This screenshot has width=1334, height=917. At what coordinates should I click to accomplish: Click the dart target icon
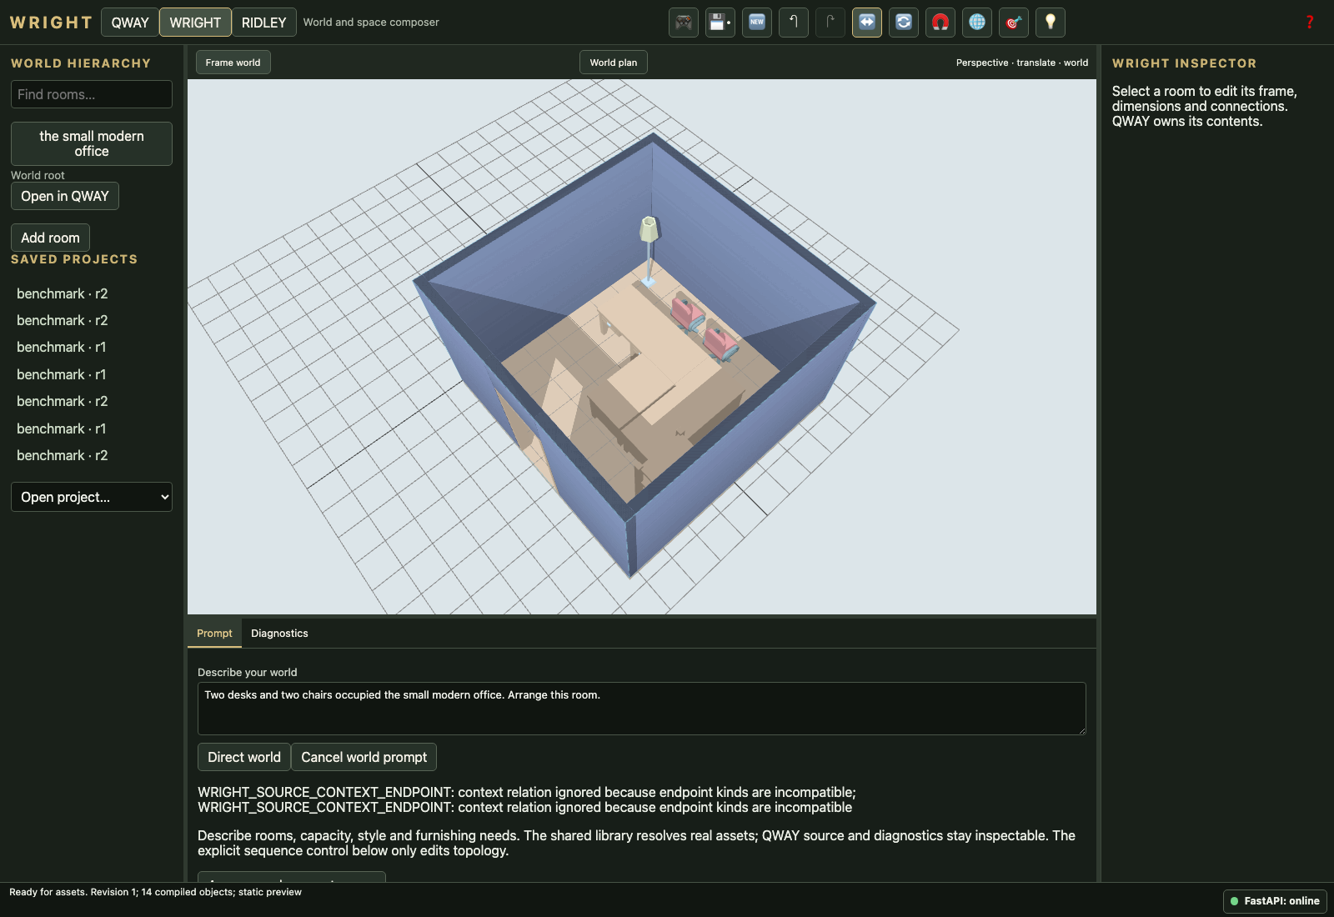(x=1014, y=23)
